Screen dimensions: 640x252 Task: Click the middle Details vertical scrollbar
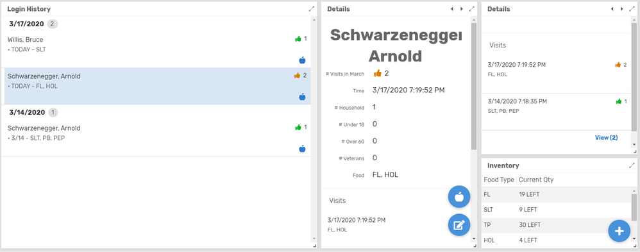click(x=473, y=86)
